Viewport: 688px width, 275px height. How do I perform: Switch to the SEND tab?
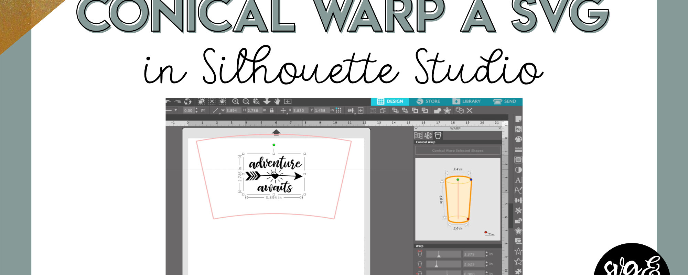[x=505, y=101]
